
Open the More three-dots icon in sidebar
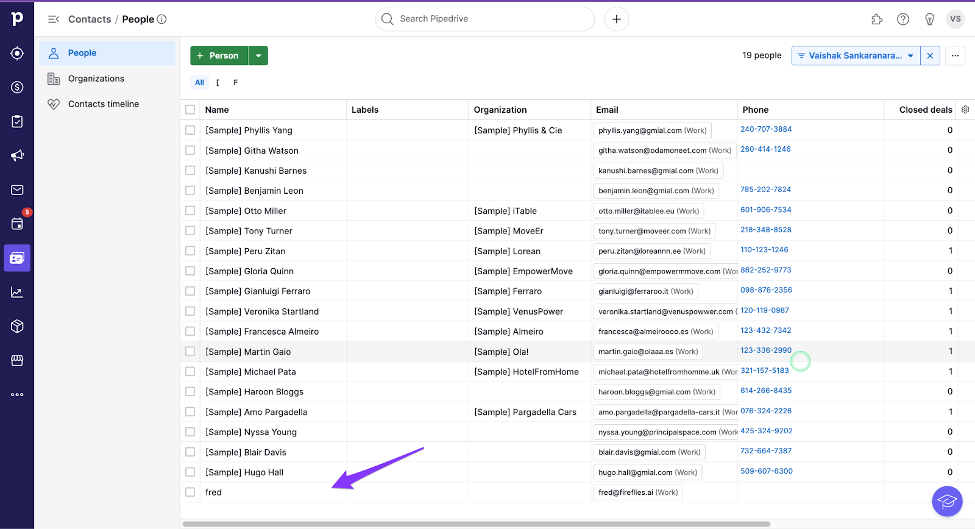(17, 394)
